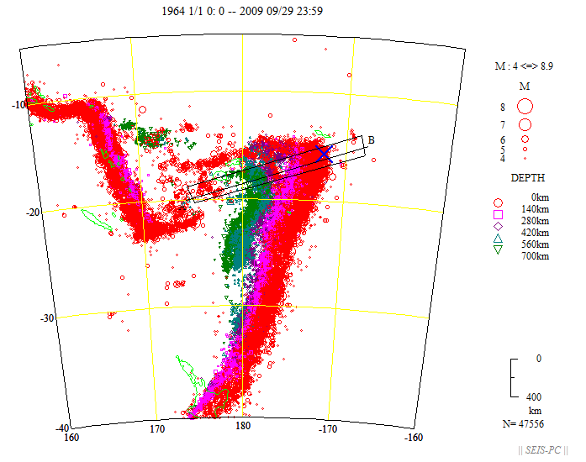Click the event count N= 47556
The image size is (586, 462).
coord(522,424)
